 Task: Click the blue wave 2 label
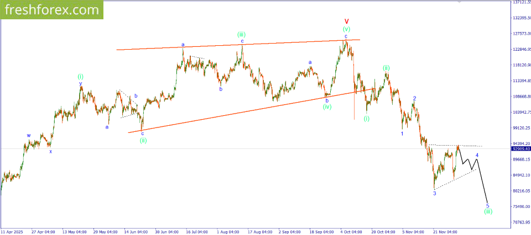tap(414, 98)
